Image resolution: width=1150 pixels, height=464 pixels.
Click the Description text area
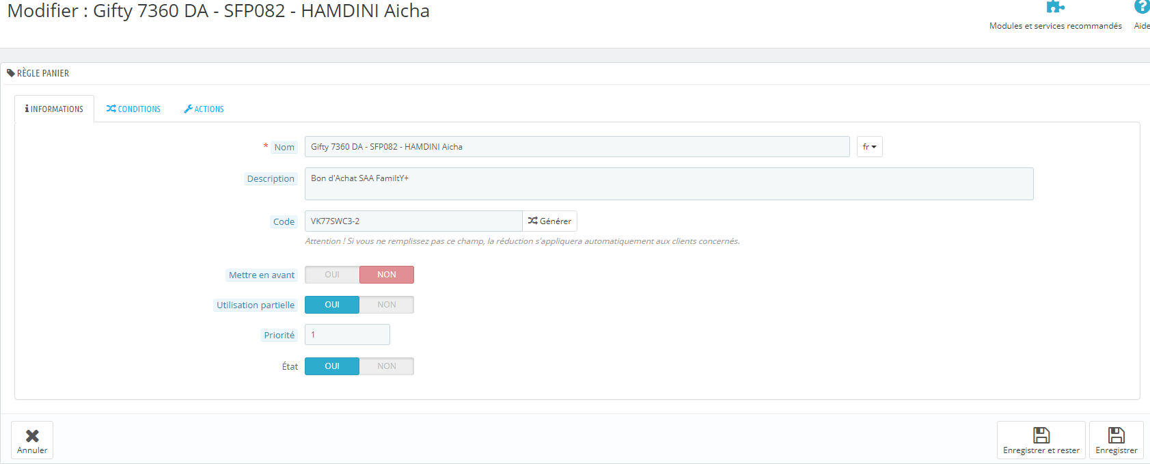[669, 184]
